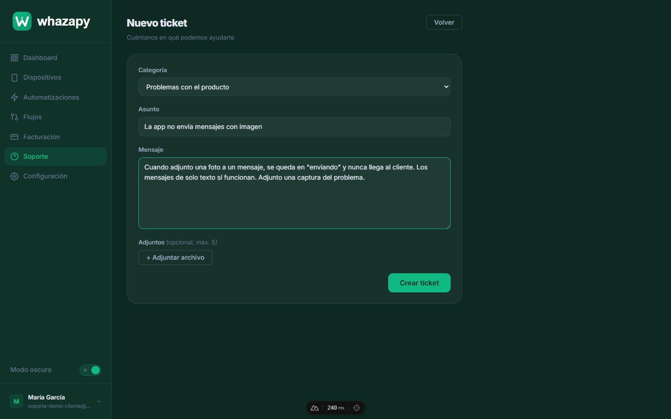Click the Automatizaciones lightning icon
671x419 pixels.
(14, 97)
